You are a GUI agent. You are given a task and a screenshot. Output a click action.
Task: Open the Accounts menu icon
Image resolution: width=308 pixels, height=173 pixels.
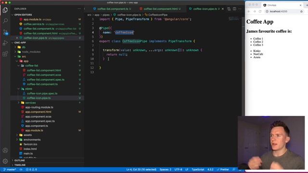pyautogui.click(x=5, y=150)
